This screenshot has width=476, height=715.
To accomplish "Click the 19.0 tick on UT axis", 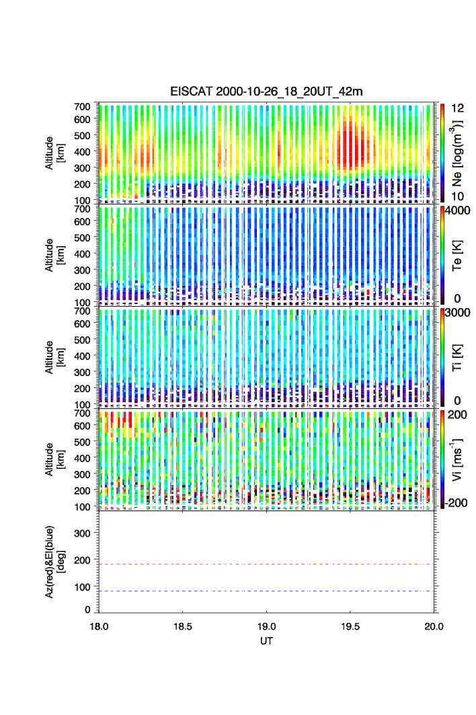I will pos(267,626).
